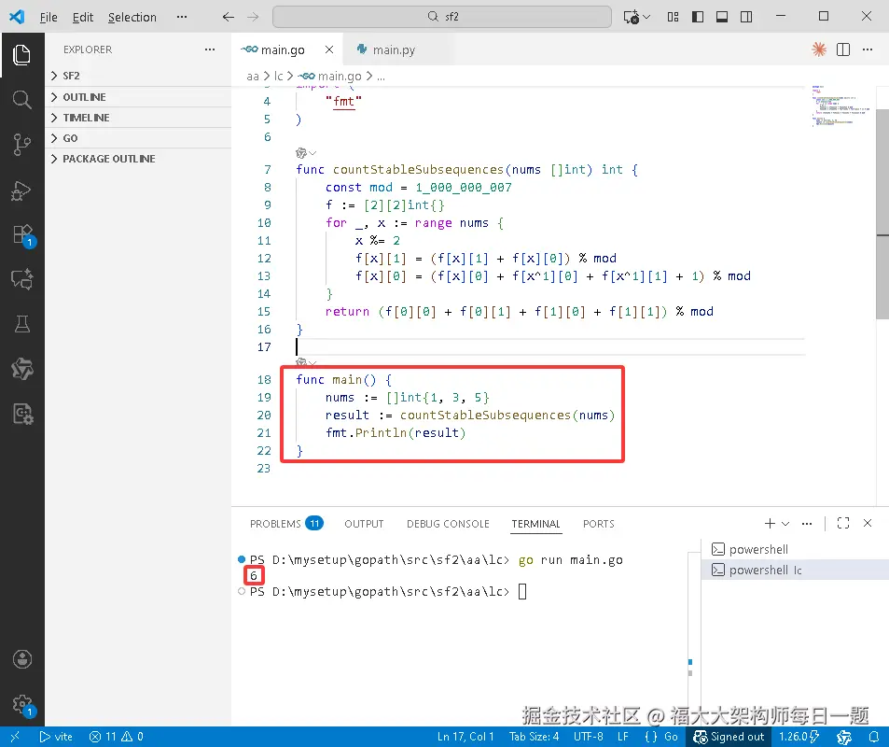Toggle Primary Side Bar visibility

pos(698,17)
